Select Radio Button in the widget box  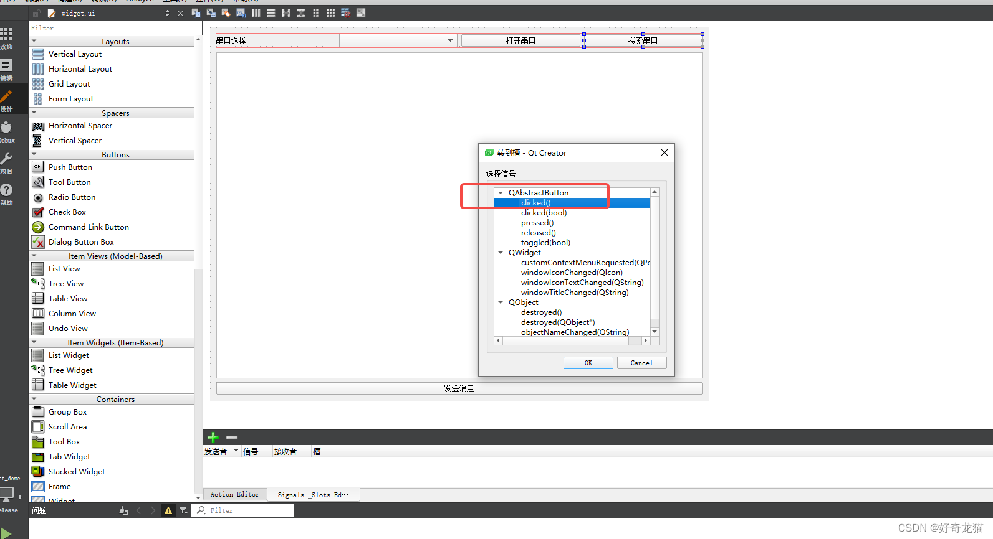pos(72,197)
